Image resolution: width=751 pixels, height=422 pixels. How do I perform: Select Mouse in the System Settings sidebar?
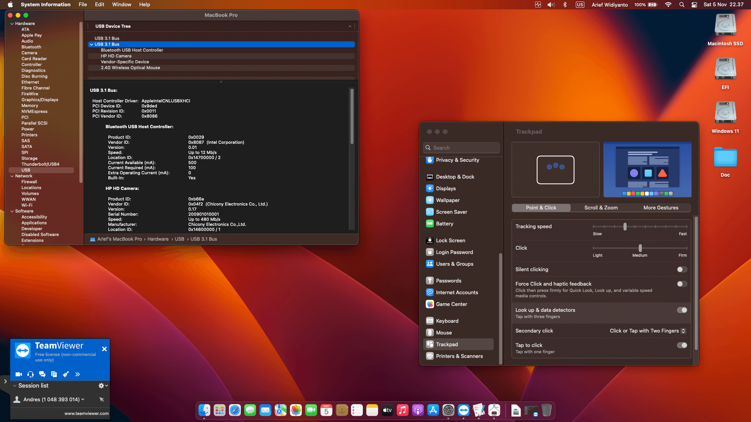[443, 333]
